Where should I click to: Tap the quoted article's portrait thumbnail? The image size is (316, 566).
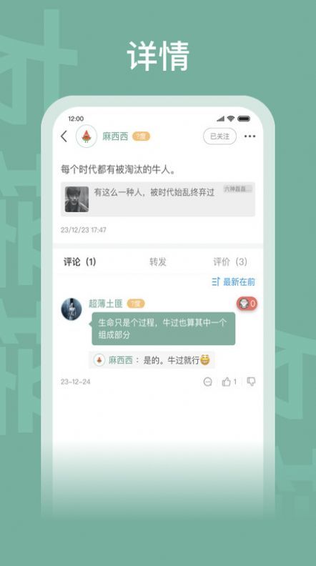point(76,199)
